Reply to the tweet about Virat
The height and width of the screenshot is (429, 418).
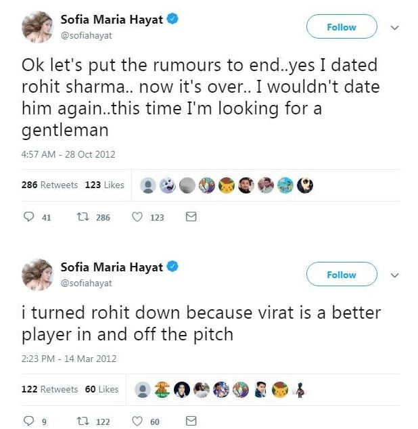pyautogui.click(x=29, y=421)
